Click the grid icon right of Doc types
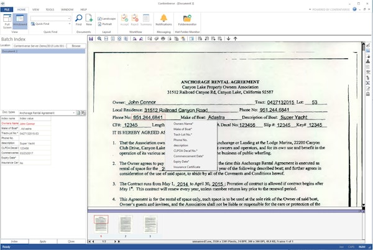373x250 pixels. 83,113
